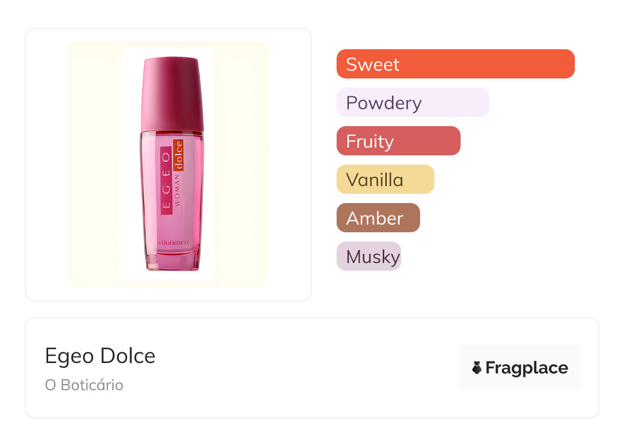
Task: Click the O Boticário brand name below title
Action: tap(84, 385)
